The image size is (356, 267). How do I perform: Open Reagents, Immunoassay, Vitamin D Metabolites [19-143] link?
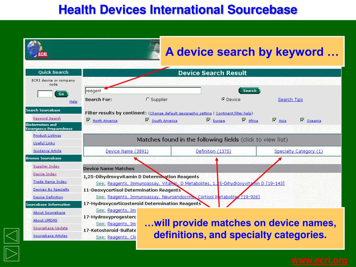(196, 184)
